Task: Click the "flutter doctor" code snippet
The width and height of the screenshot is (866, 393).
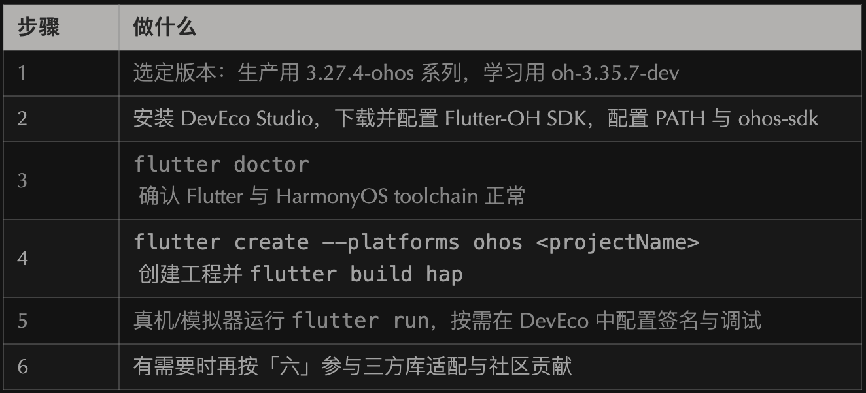Action: click(221, 165)
